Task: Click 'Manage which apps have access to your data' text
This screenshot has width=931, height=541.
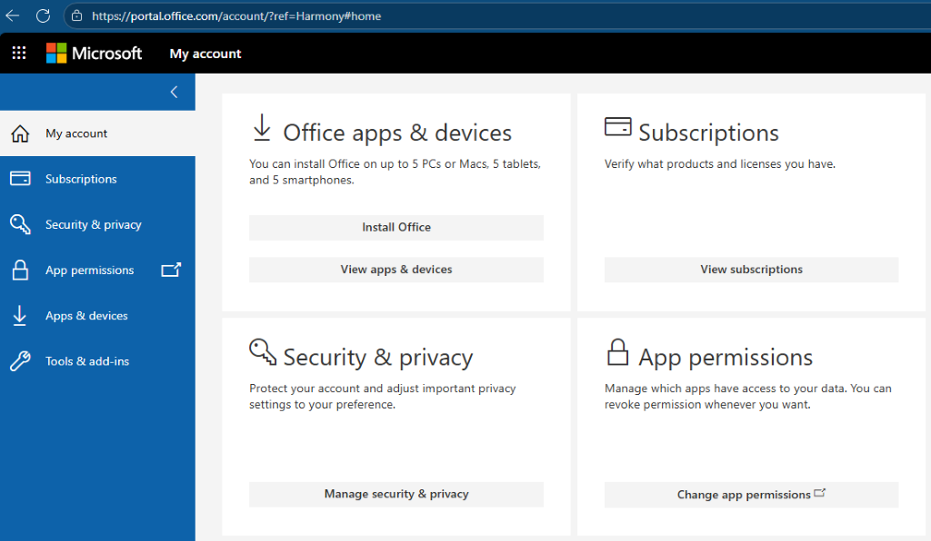Action: (748, 397)
